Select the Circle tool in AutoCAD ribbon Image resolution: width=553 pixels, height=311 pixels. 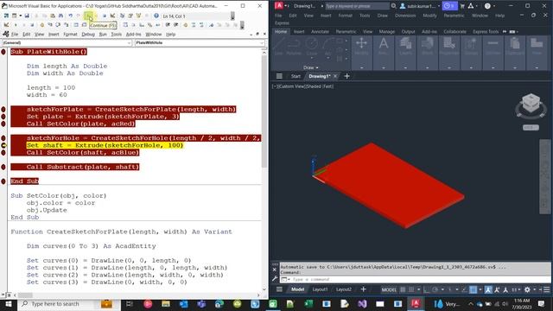(312, 46)
